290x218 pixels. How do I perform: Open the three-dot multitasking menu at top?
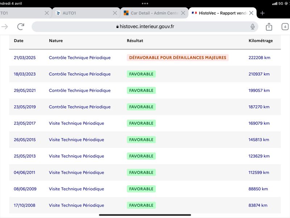point(145,4)
